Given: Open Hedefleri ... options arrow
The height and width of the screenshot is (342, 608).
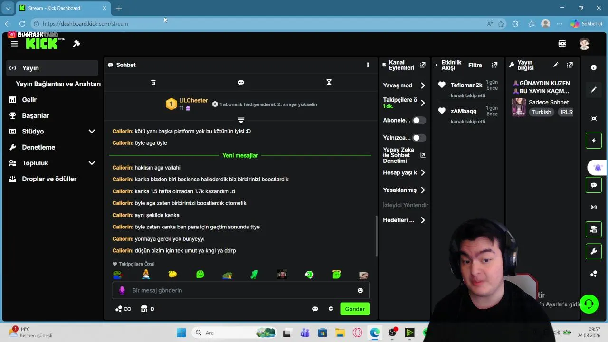Looking at the screenshot, I should point(423,220).
